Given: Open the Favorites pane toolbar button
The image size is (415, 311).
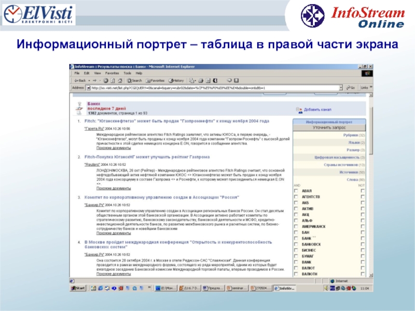Looking at the screenshot, I should [x=155, y=81].
